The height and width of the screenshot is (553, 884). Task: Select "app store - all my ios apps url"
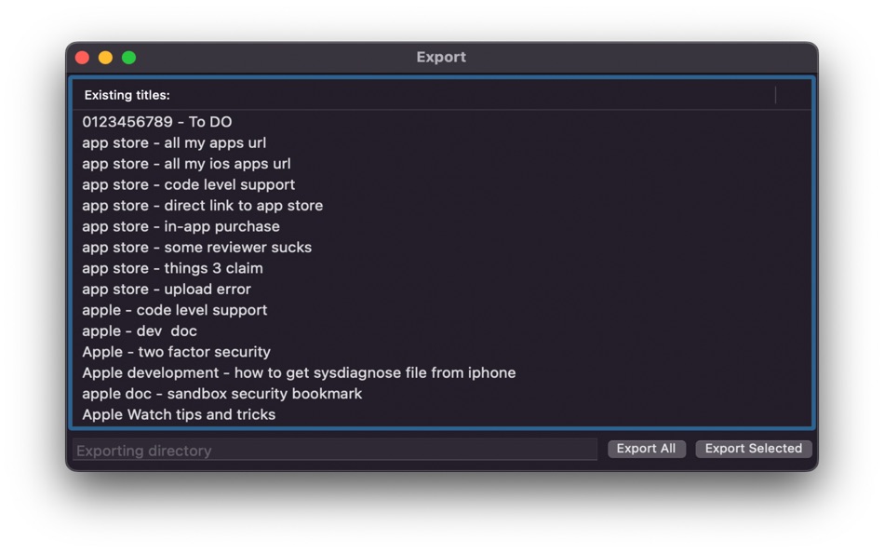(x=186, y=163)
